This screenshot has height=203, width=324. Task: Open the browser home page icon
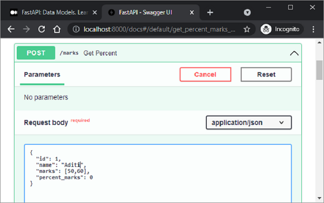coord(57,29)
